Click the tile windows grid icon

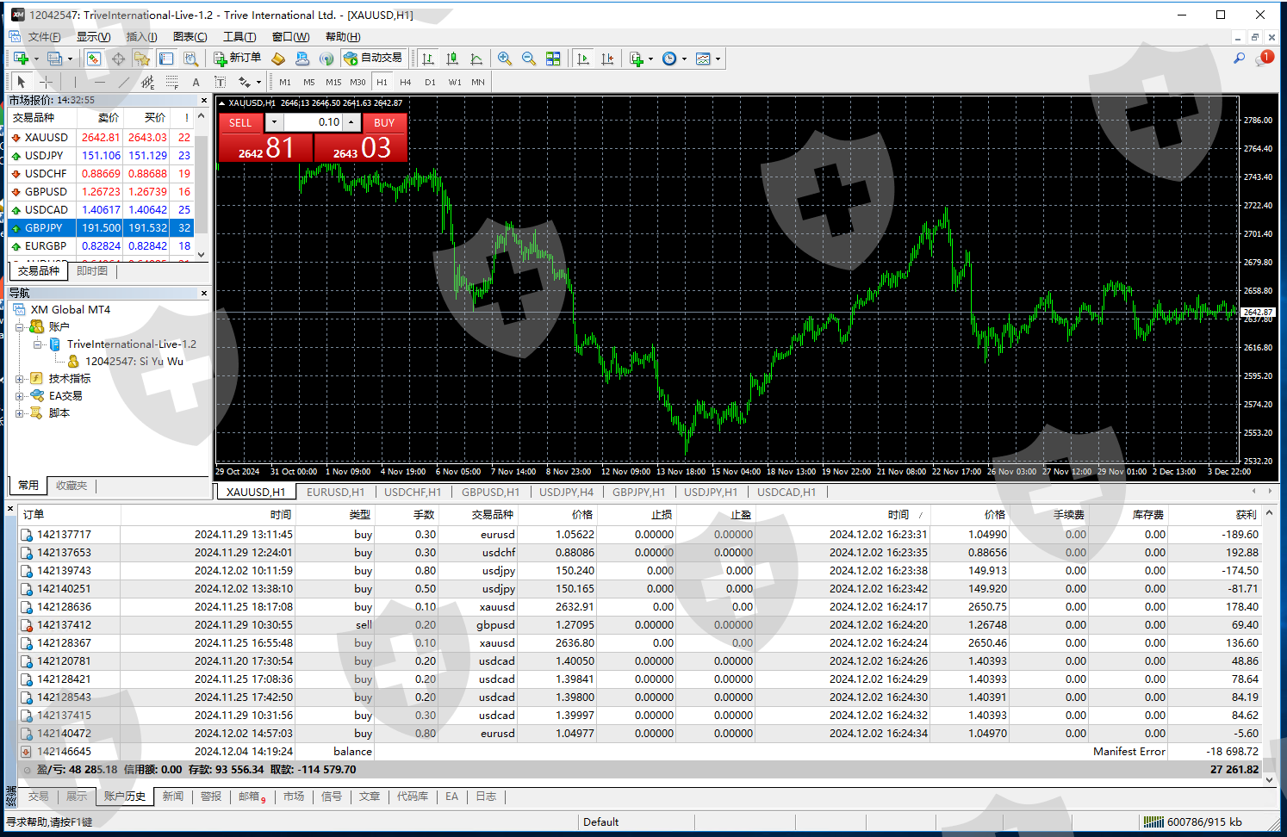pos(553,59)
